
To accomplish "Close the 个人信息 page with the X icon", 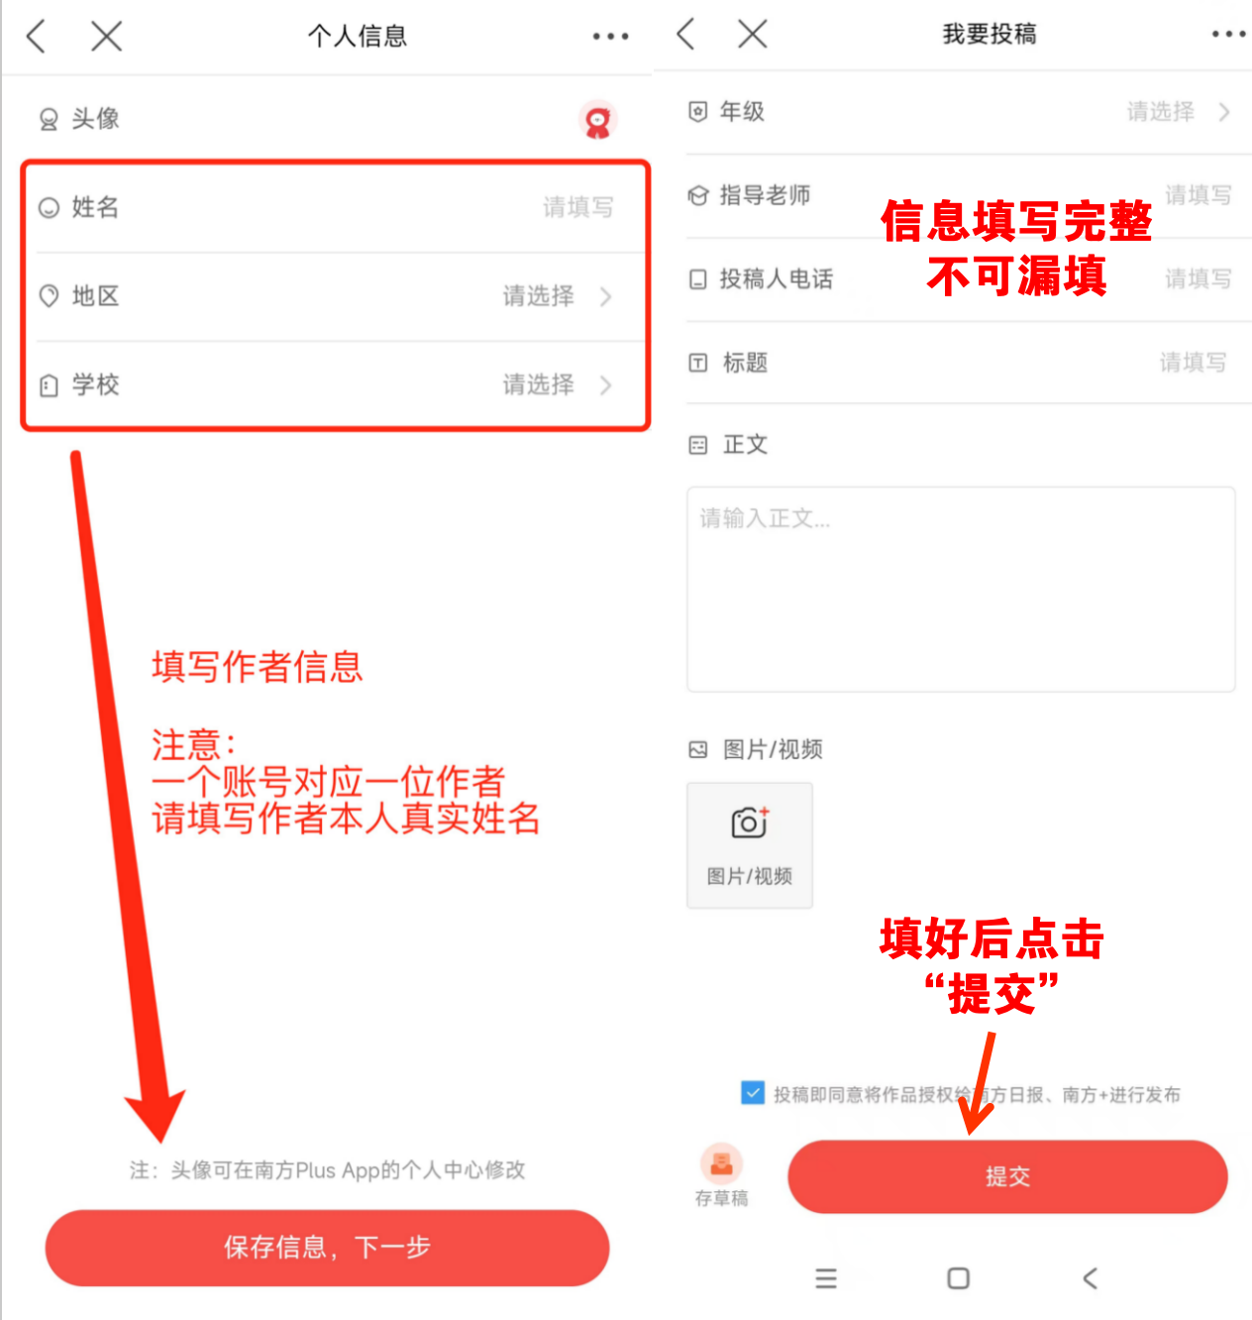I will pyautogui.click(x=106, y=37).
